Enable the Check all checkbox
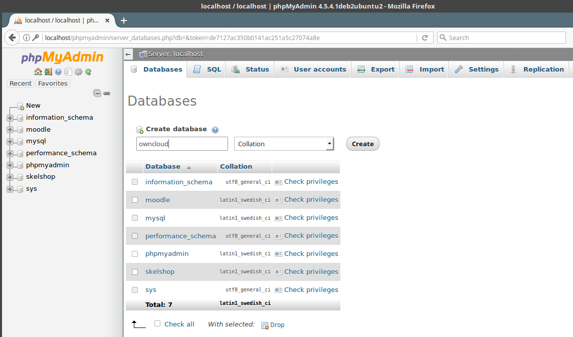 (157, 324)
